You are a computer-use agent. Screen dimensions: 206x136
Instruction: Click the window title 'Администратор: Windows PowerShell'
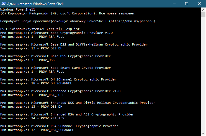tap(35, 4)
